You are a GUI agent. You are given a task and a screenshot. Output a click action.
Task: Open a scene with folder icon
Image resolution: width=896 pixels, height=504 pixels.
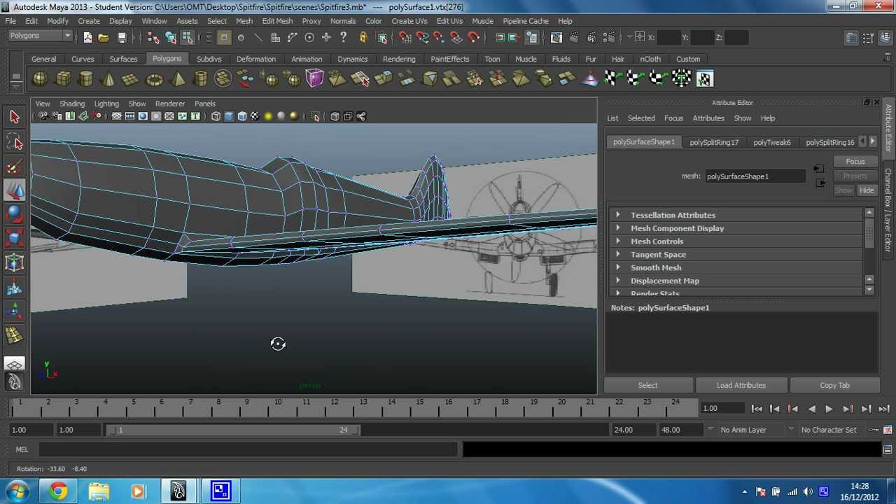point(104,37)
